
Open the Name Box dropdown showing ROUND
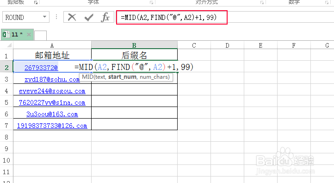(44, 17)
